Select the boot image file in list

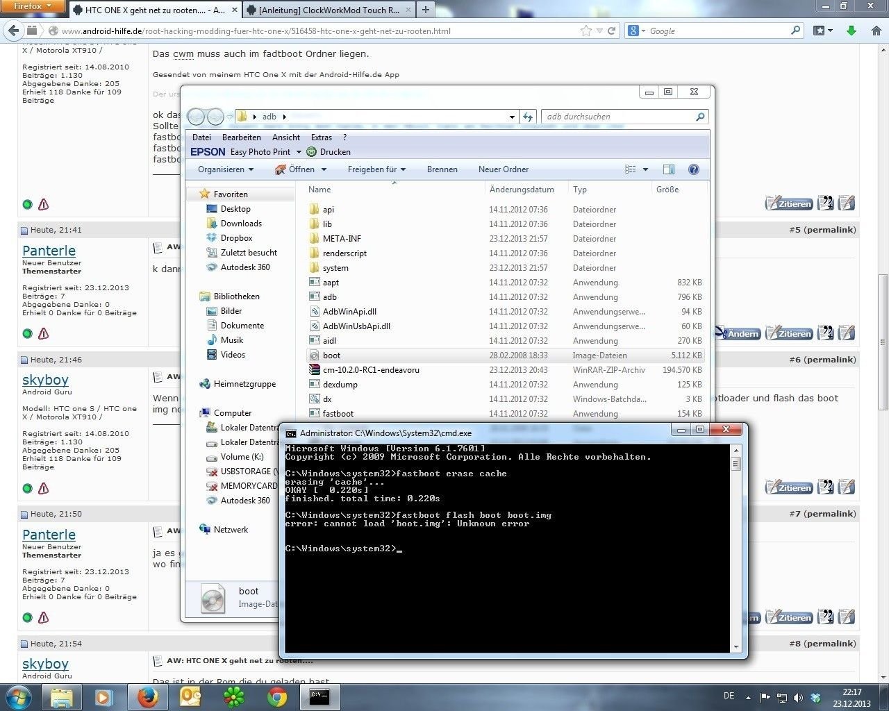click(x=331, y=355)
